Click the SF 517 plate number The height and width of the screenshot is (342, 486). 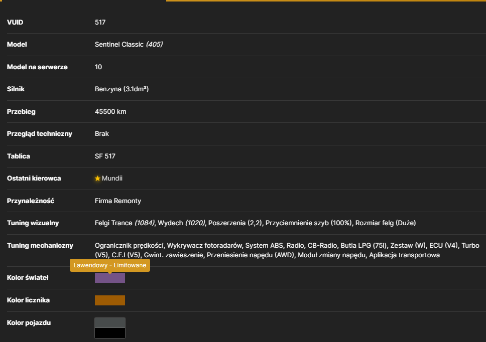[x=105, y=156]
